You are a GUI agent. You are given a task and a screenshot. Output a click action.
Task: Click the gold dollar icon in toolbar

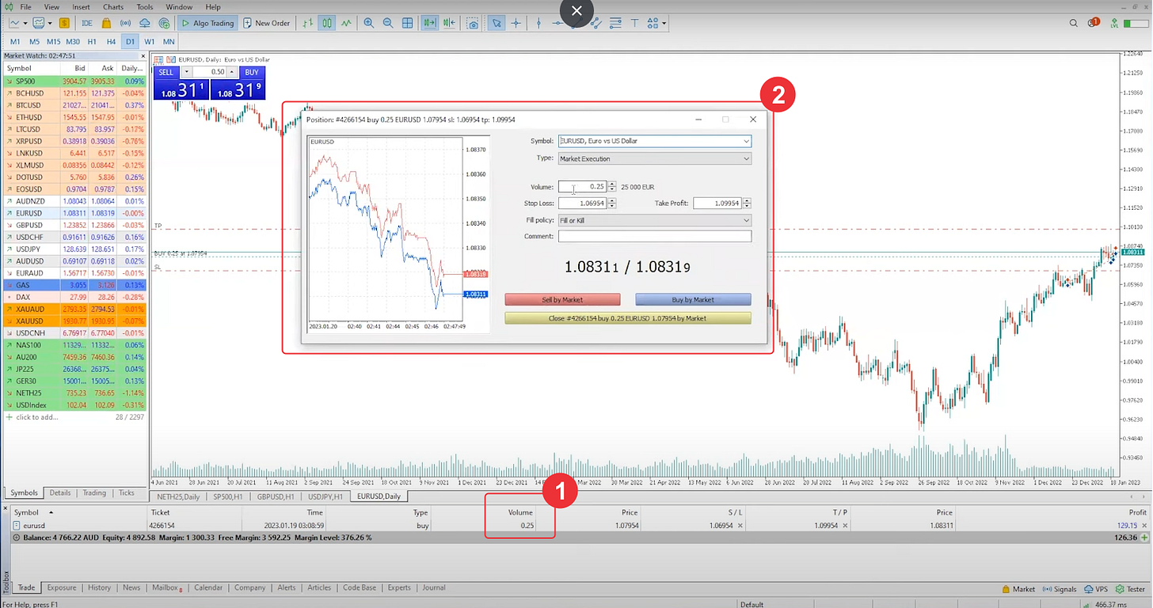pos(64,23)
